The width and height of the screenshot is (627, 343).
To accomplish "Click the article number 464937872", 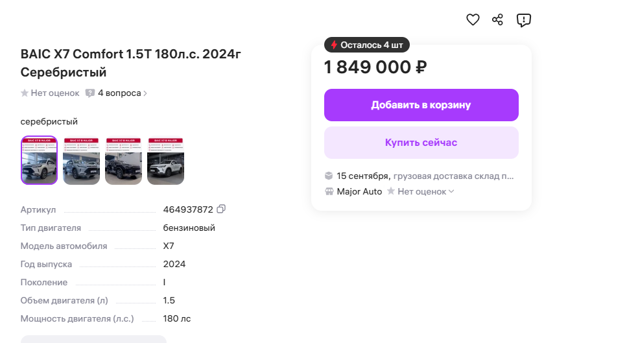I will pyautogui.click(x=188, y=209).
